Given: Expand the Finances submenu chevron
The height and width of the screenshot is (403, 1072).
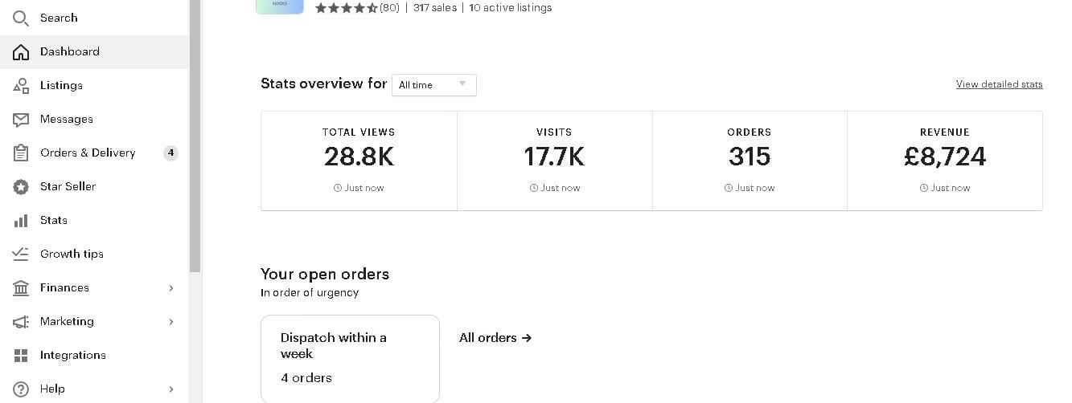Looking at the screenshot, I should (x=170, y=287).
